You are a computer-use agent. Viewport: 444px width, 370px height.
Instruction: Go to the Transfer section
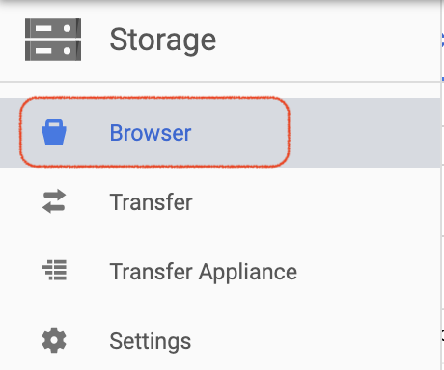(x=220, y=201)
